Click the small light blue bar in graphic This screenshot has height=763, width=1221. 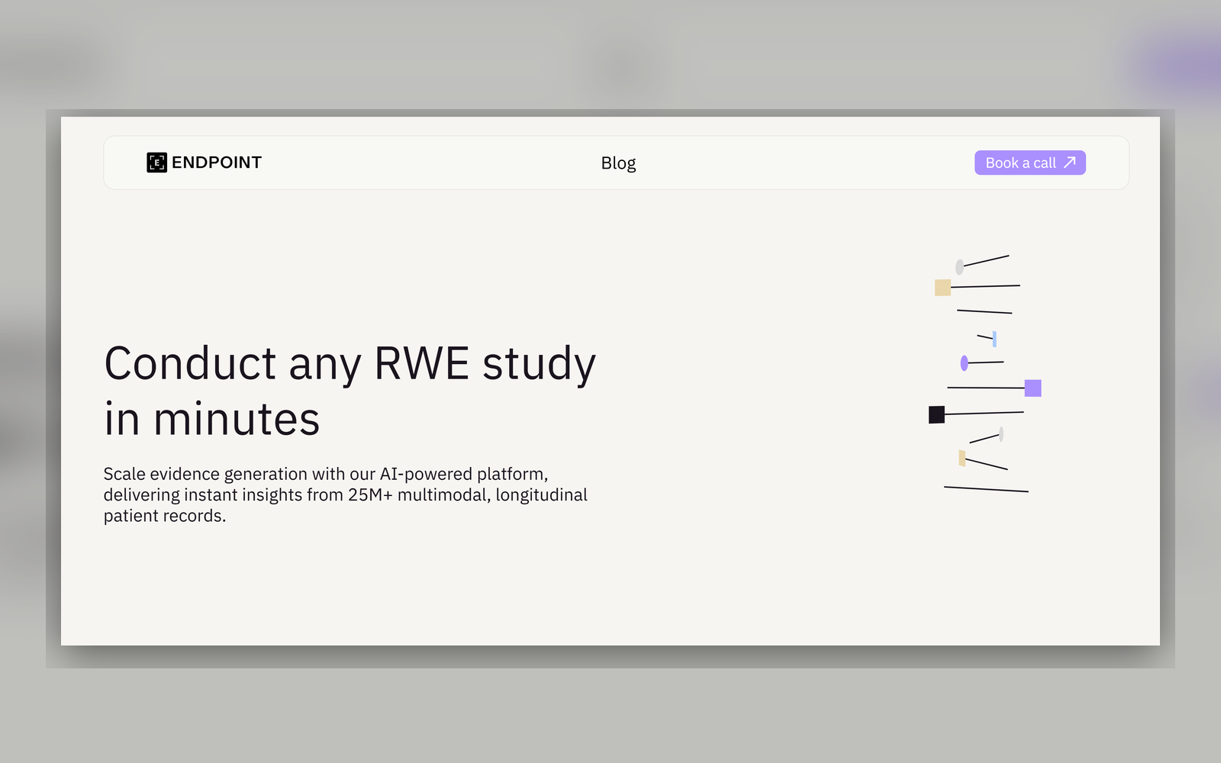(x=994, y=339)
